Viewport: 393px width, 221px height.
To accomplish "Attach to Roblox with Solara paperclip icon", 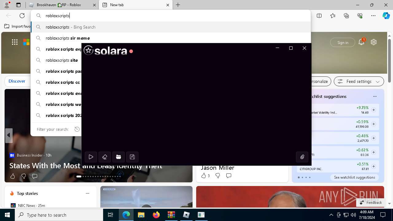I will (302, 157).
